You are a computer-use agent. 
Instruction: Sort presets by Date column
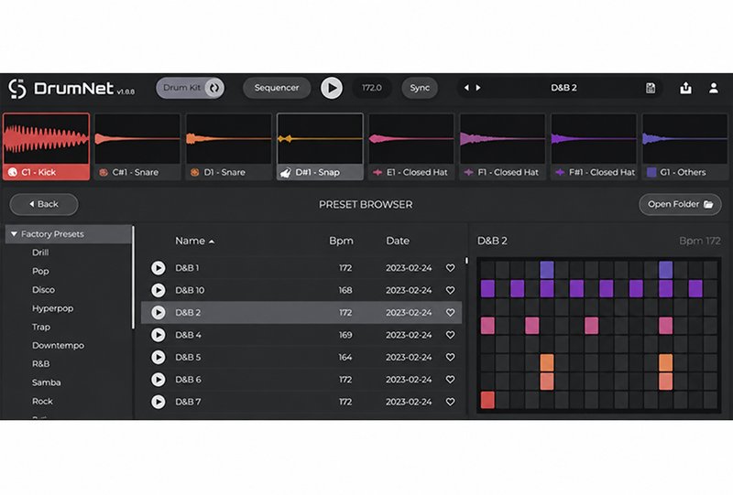[398, 241]
